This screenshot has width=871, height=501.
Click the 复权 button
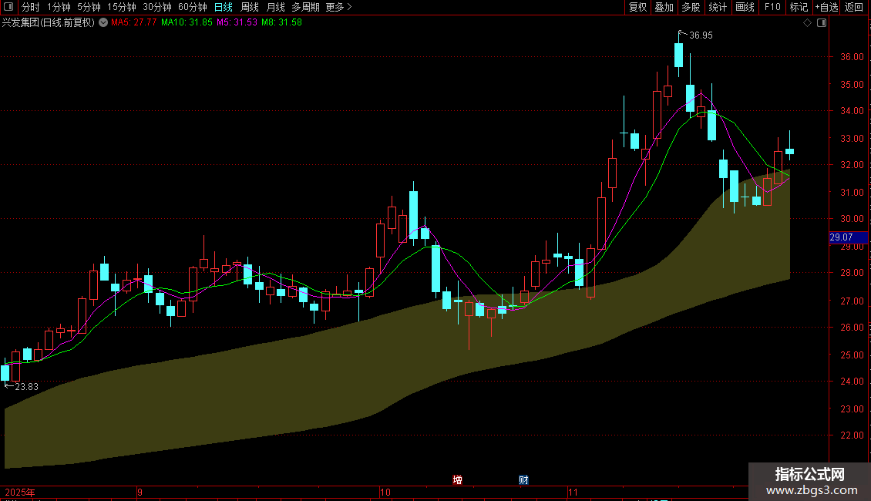[637, 7]
